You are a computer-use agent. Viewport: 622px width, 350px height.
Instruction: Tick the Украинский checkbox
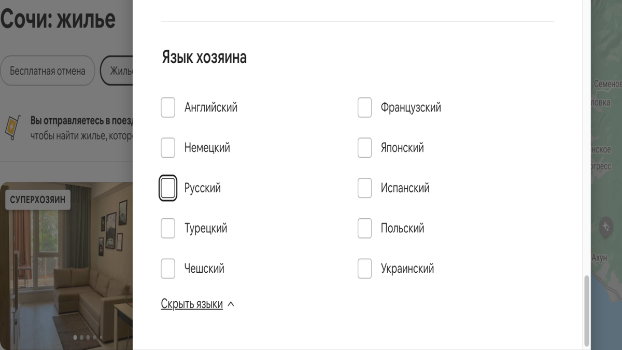[365, 269]
